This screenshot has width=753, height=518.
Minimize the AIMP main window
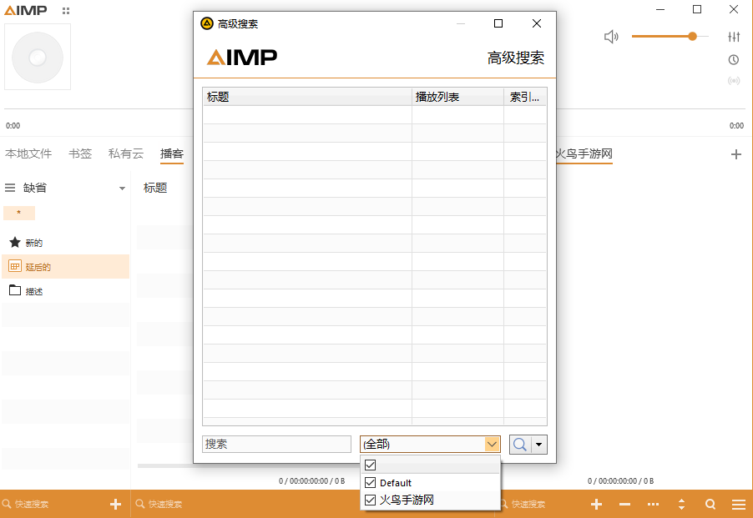[x=660, y=10]
